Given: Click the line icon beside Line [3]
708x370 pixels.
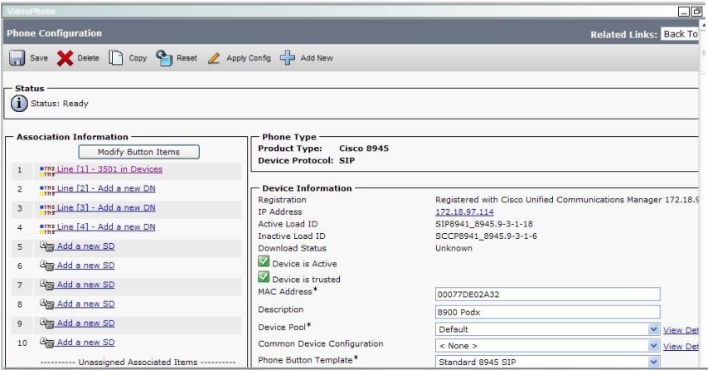Looking at the screenshot, I should 47,209.
